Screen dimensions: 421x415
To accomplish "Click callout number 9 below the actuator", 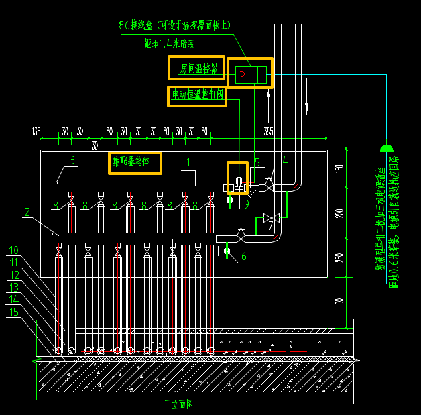I will tap(247, 204).
